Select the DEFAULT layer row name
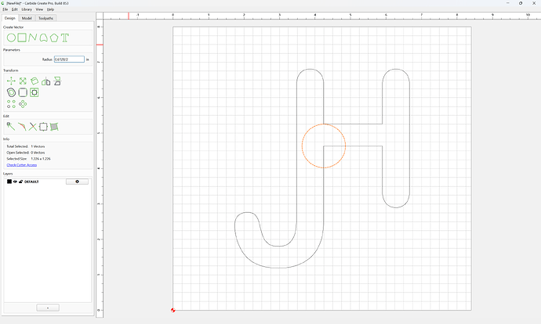 pyautogui.click(x=31, y=182)
